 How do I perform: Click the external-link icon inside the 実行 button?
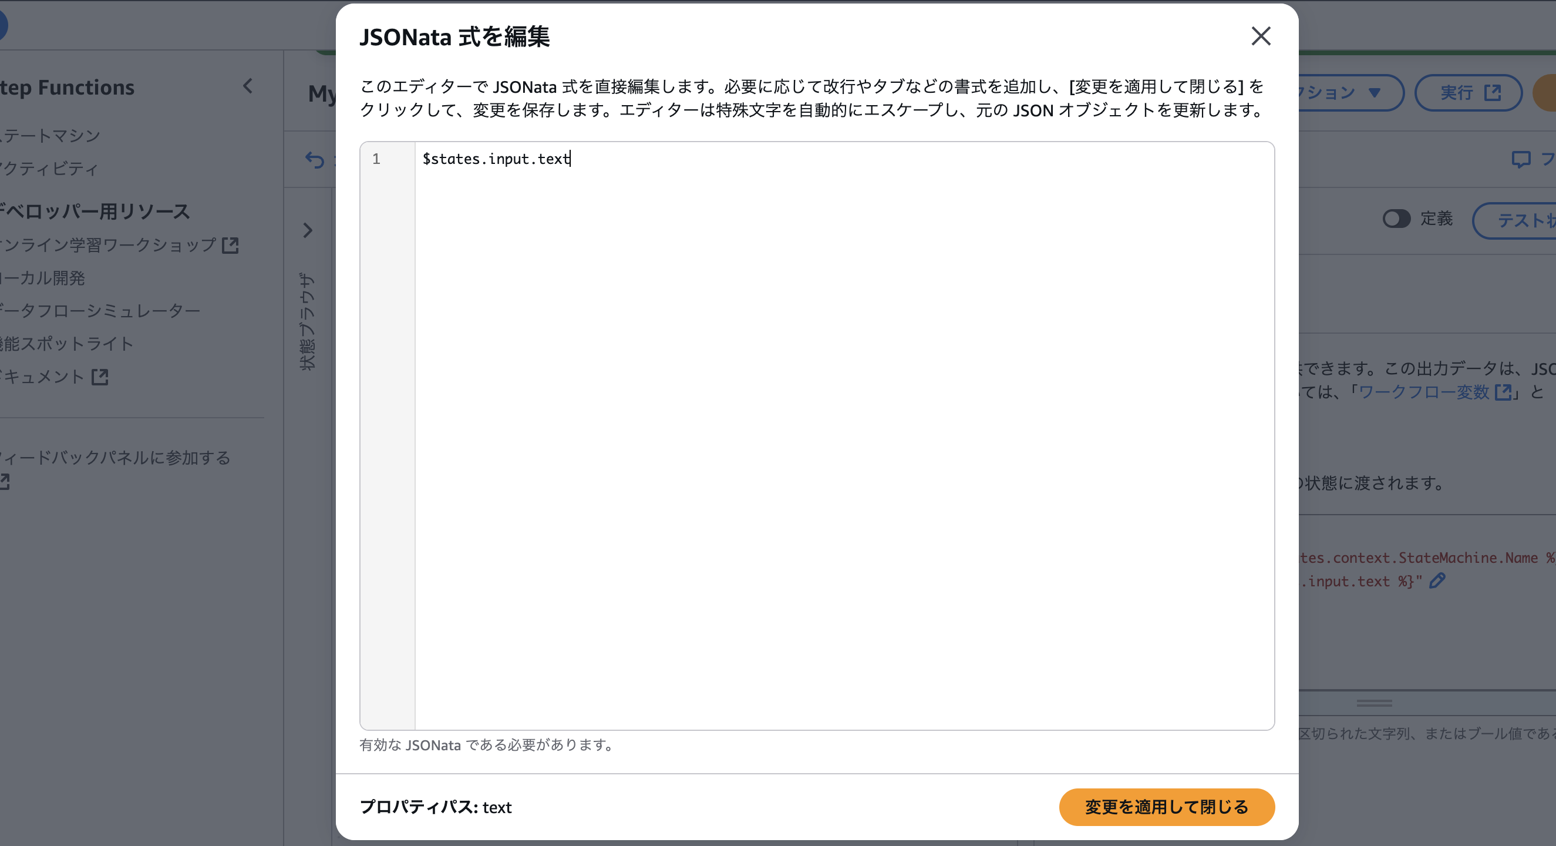(1492, 92)
